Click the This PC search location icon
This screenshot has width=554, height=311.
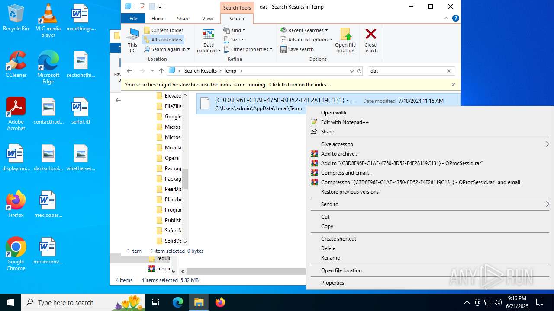click(x=132, y=40)
